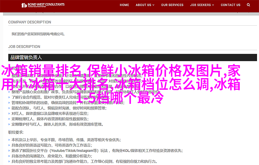Expand the ABOUT US dropdown chevron

(153, 5)
